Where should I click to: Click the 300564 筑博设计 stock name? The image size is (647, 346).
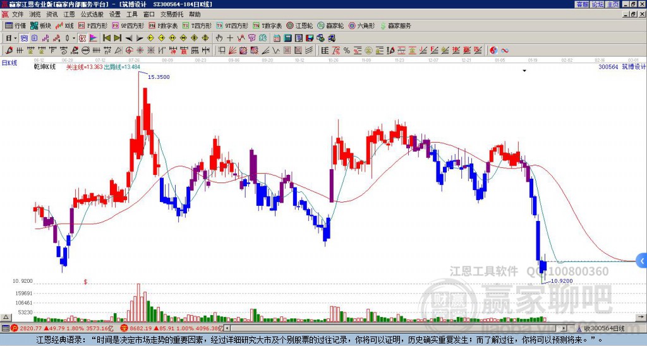[x=622, y=67]
